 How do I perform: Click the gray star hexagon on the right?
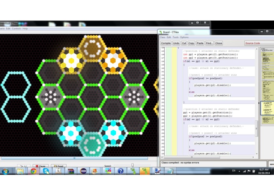point(134,97)
